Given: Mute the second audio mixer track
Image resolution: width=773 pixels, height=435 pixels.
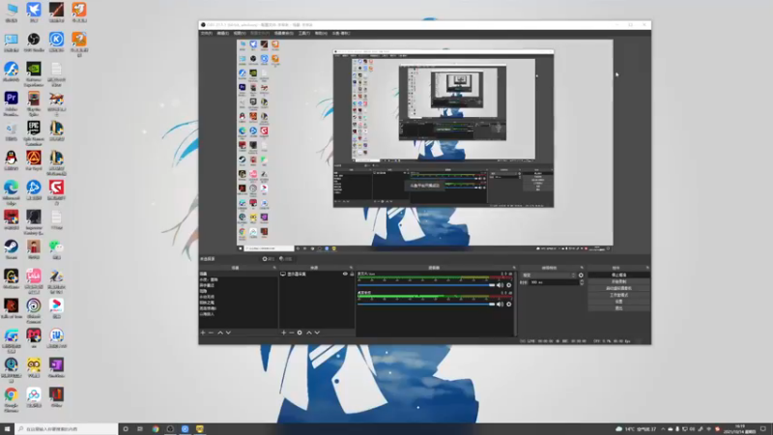Looking at the screenshot, I should pos(500,304).
